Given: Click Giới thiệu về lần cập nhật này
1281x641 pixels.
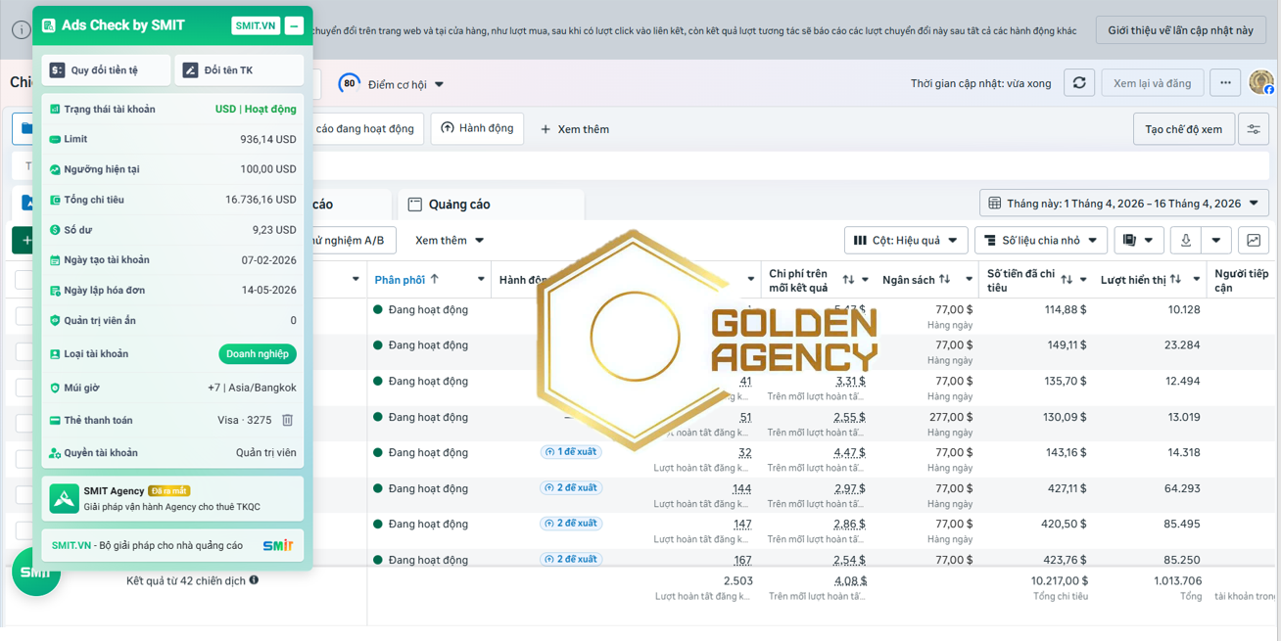Looking at the screenshot, I should tap(1180, 30).
